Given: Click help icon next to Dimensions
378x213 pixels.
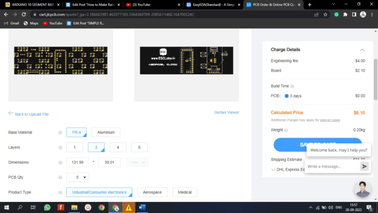Looking at the screenshot, I should click(60, 162).
